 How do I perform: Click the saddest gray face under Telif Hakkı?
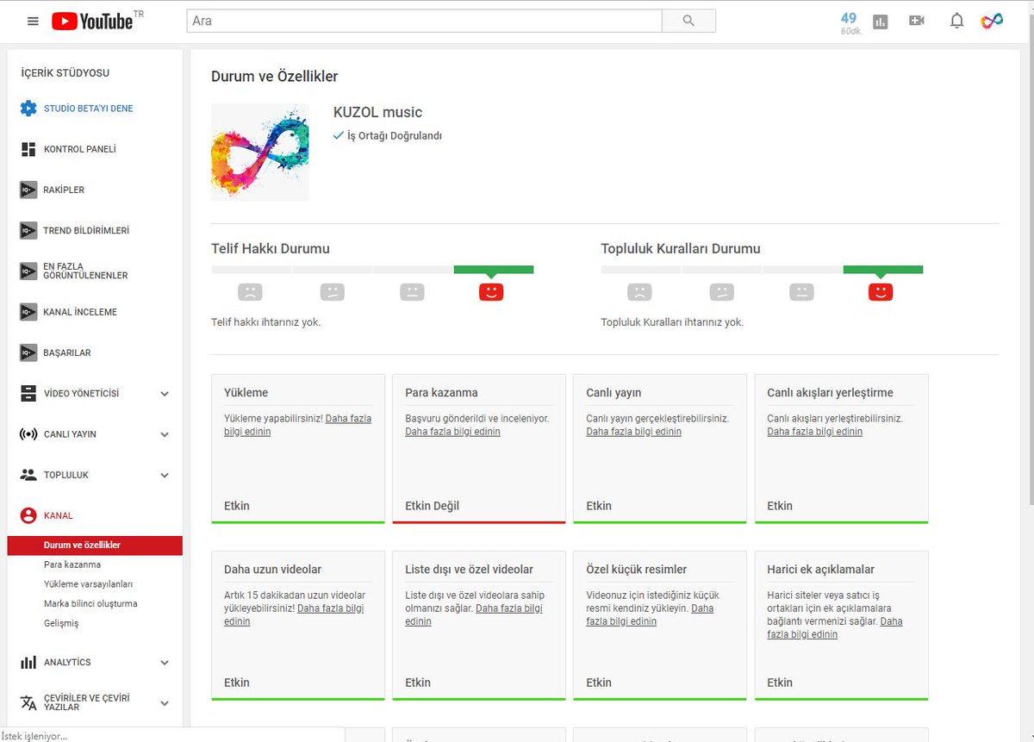(250, 291)
